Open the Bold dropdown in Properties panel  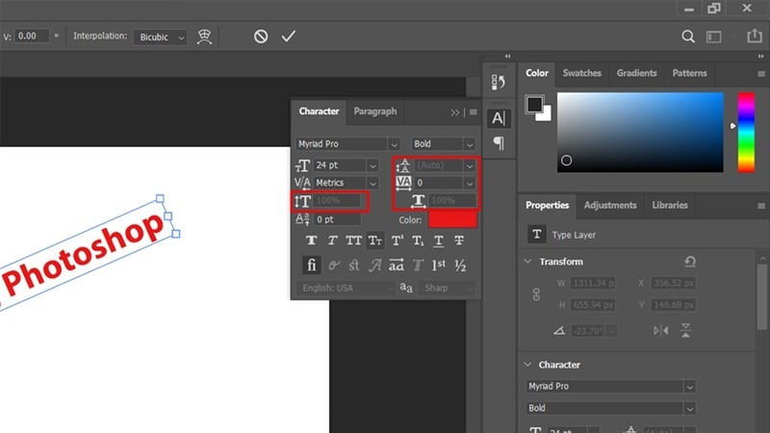[x=690, y=408]
